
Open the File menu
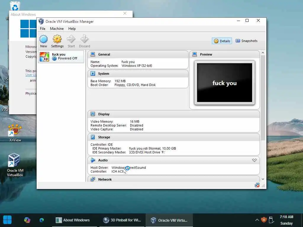[x=43, y=29]
